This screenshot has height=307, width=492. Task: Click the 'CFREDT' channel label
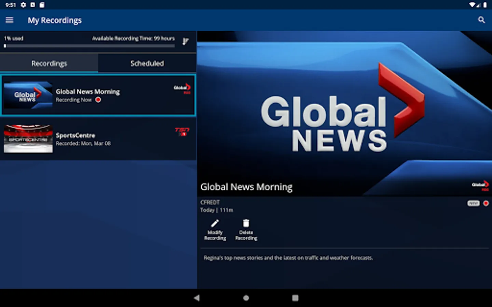210,202
